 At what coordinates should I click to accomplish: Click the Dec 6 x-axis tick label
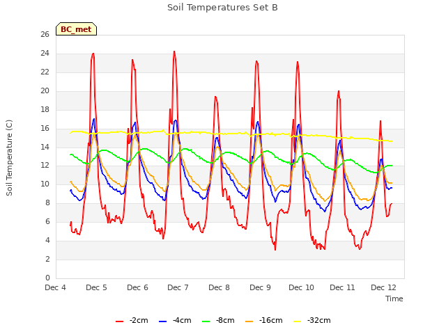click(x=137, y=287)
